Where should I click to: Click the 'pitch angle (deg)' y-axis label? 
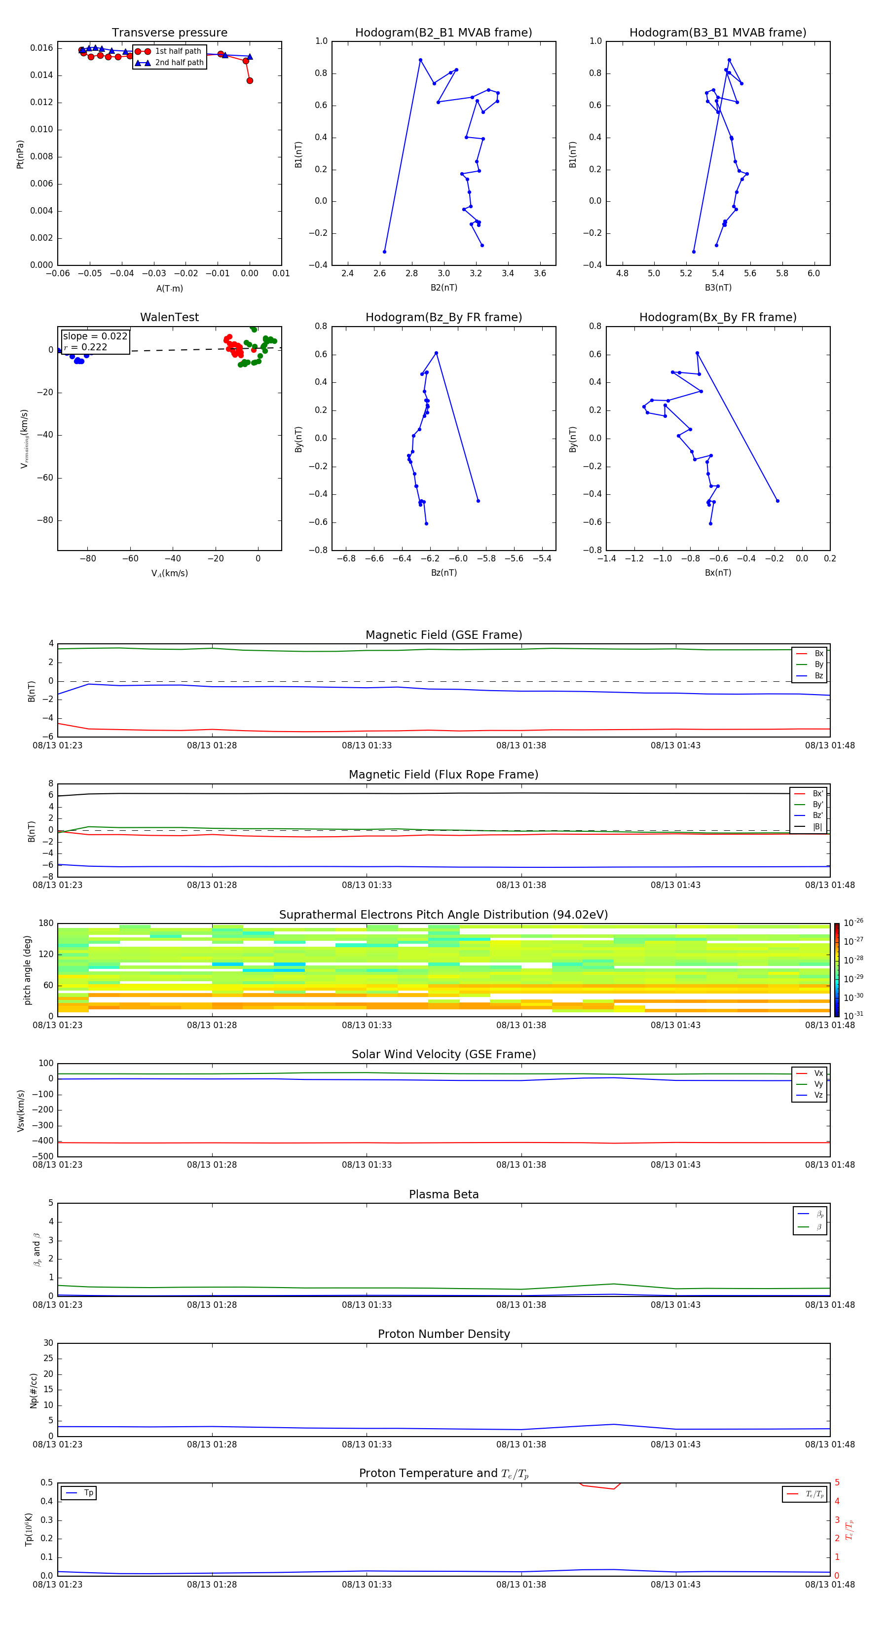pyautogui.click(x=27, y=970)
